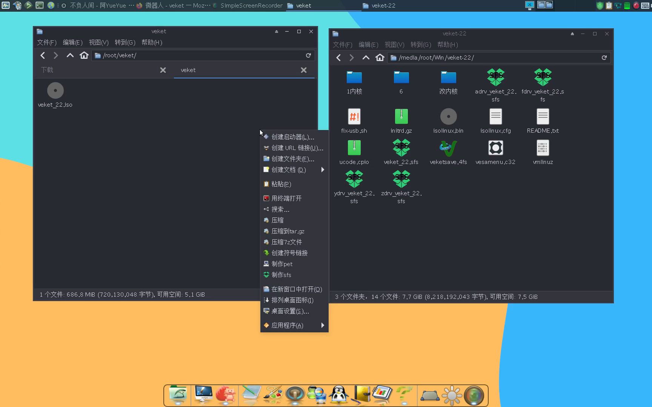Expand the 创建文档(D) submenu
Image resolution: width=652 pixels, height=407 pixels.
point(294,170)
